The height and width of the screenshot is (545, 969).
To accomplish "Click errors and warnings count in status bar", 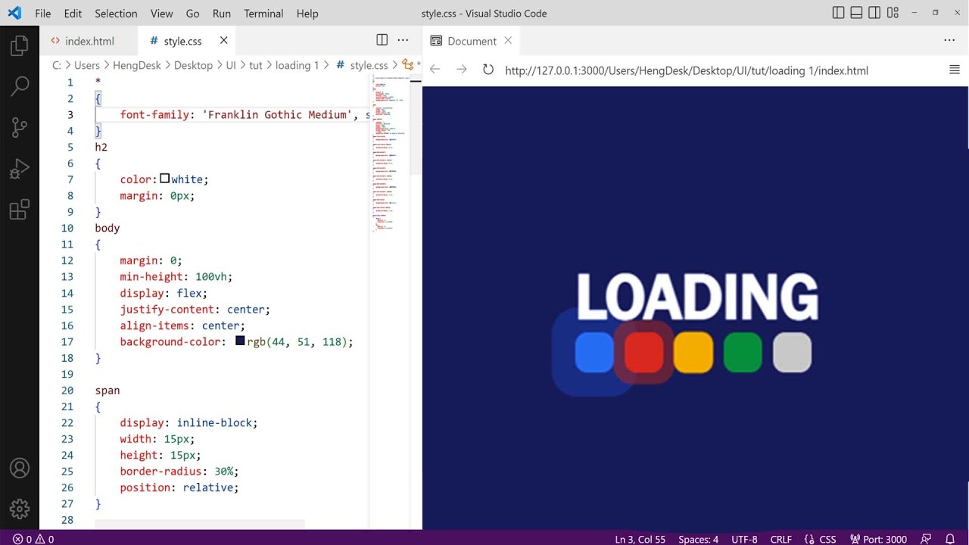I will 33,539.
